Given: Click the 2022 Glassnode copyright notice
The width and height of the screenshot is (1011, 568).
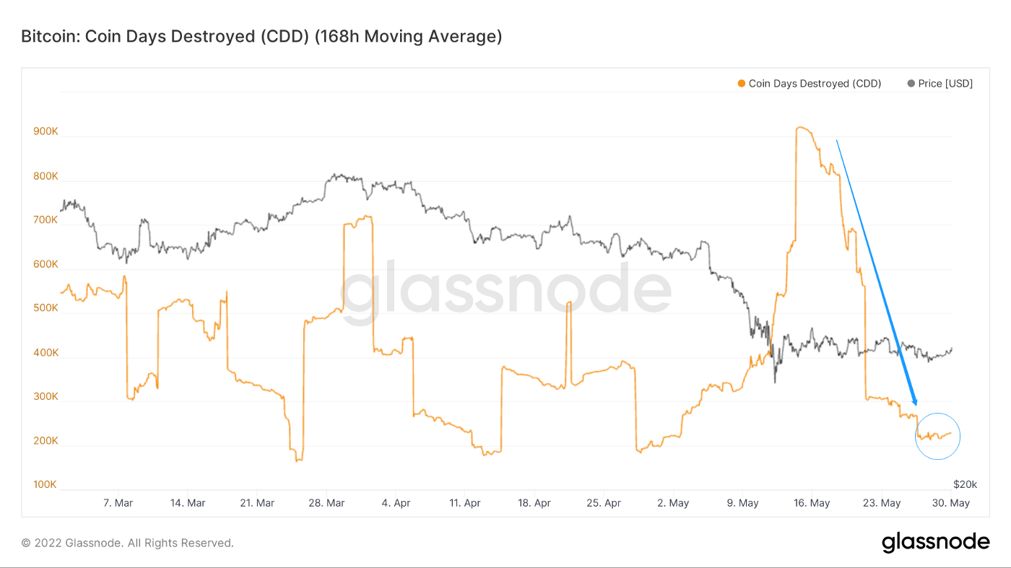Looking at the screenshot, I should (x=128, y=543).
